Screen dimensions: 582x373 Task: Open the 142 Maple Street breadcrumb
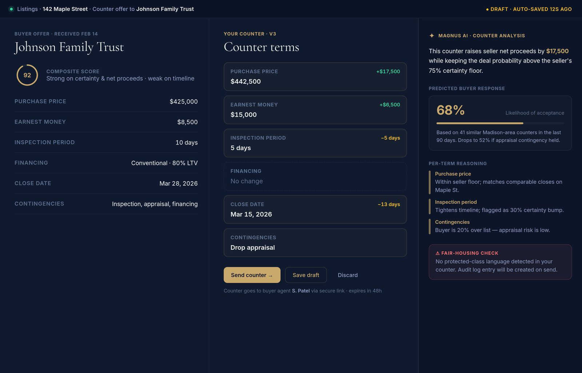(65, 9)
